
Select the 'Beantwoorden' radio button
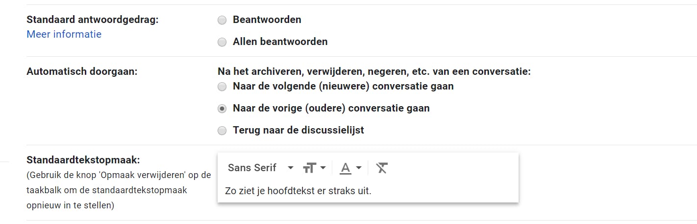222,20
